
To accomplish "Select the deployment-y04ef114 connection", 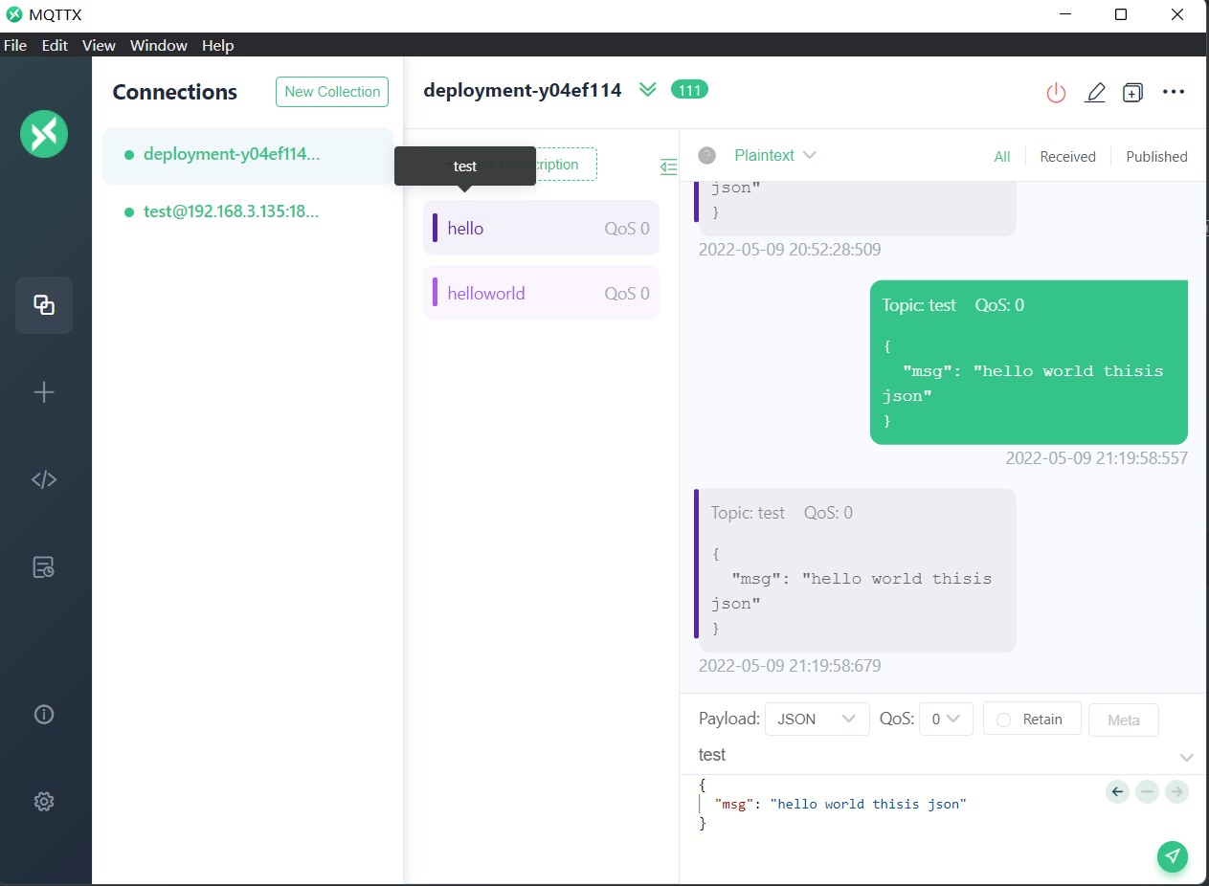I will point(248,155).
